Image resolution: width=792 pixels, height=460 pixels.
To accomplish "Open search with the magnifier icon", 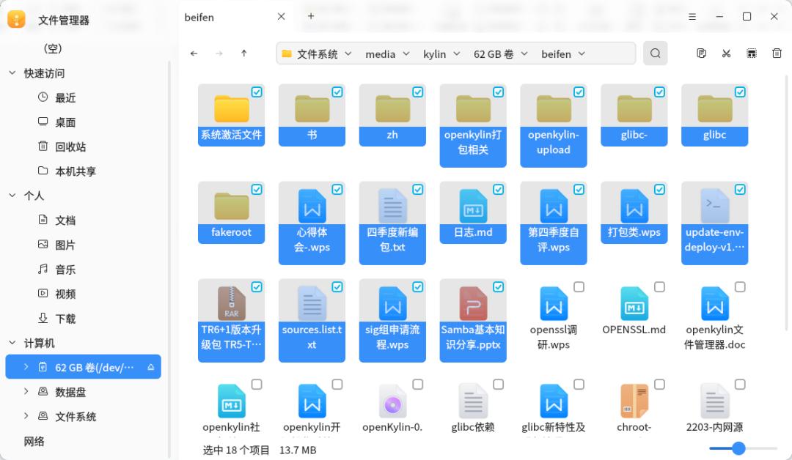I will pos(655,53).
